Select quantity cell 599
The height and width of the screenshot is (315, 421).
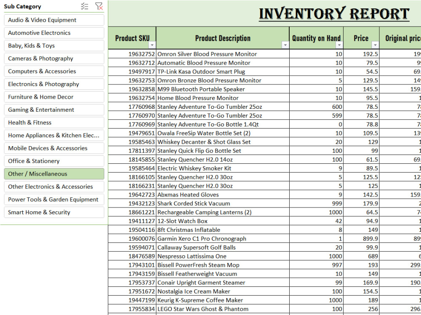pyautogui.click(x=316, y=116)
